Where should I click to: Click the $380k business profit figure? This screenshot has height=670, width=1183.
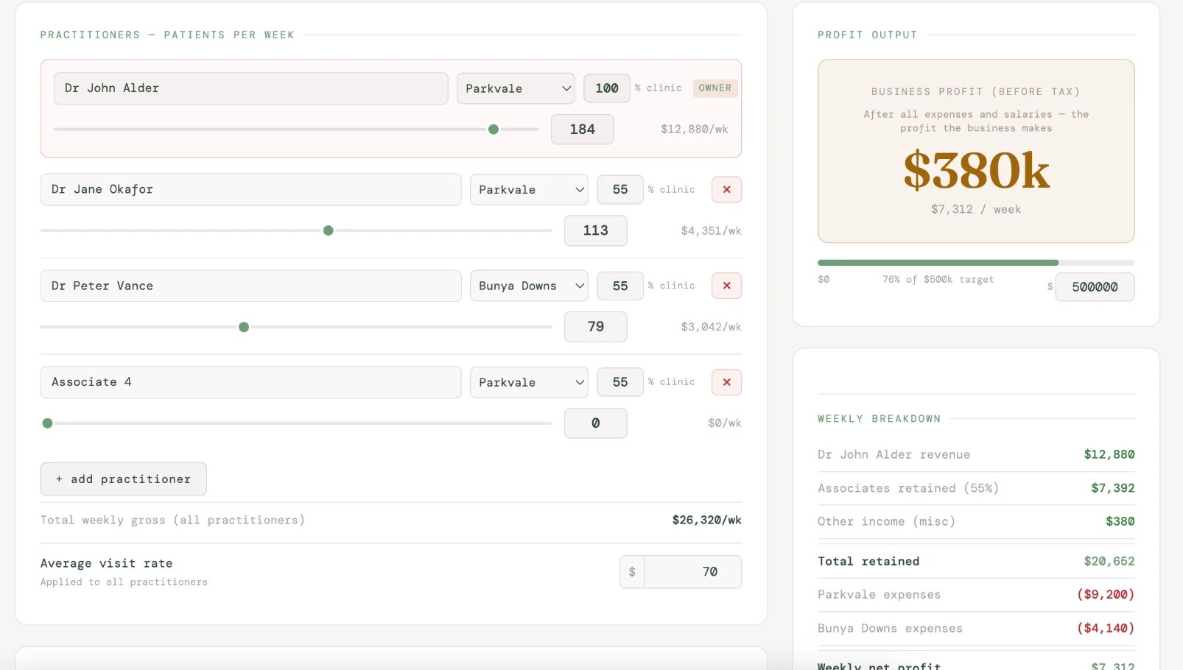click(976, 170)
